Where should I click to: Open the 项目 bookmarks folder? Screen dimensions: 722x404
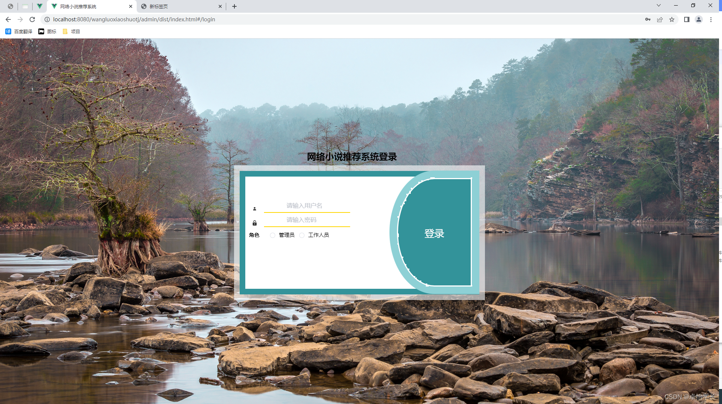pyautogui.click(x=72, y=31)
